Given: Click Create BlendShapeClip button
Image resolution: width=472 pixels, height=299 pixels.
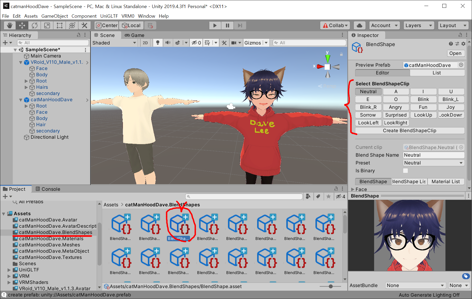Looking at the screenshot, I should [410, 131].
